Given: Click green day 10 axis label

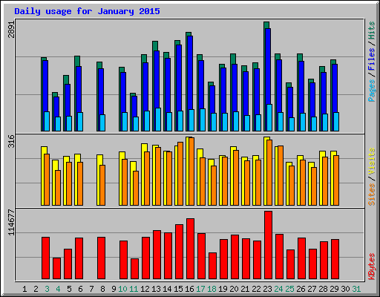Looking at the screenshot, I should pyautogui.click(x=122, y=289).
